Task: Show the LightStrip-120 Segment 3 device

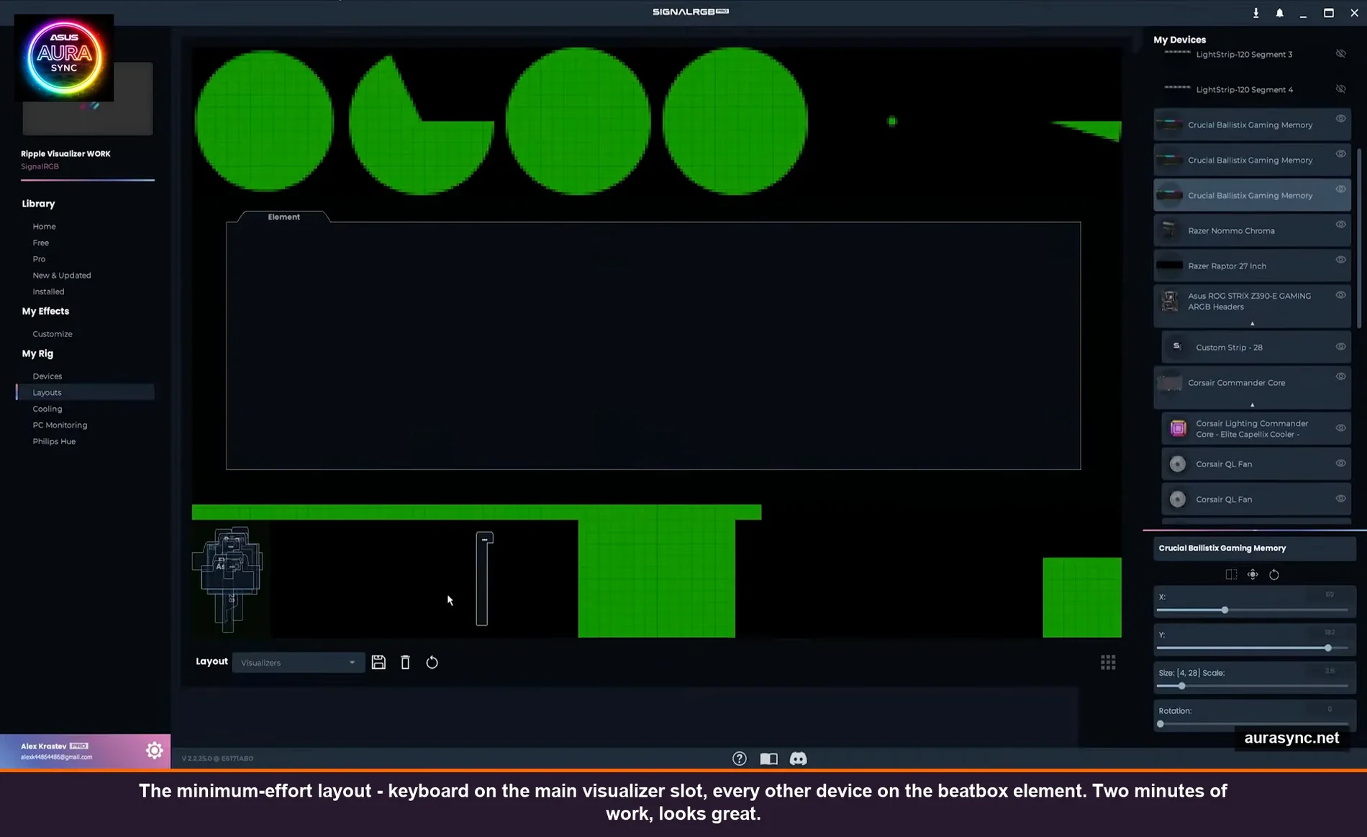Action: (x=1340, y=53)
